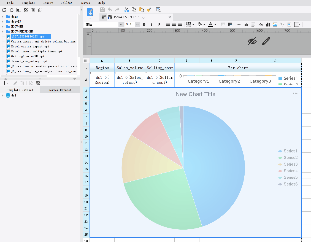Undo the last action
Image resolution: width=311 pixels, height=242 pixels.
point(110,10)
